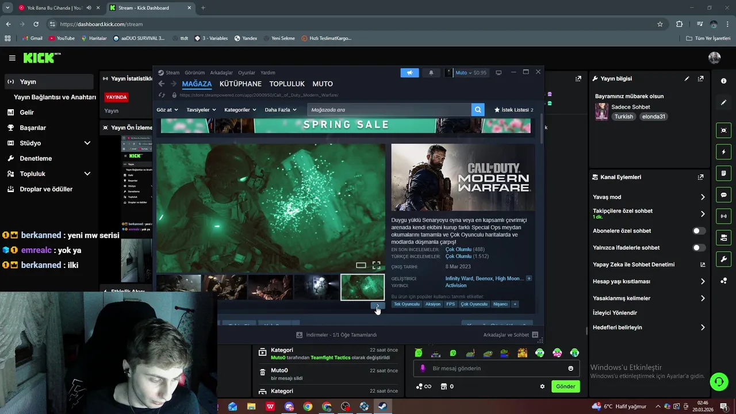The height and width of the screenshot is (414, 736).
Task: Click the Steam store search field
Action: click(389, 110)
